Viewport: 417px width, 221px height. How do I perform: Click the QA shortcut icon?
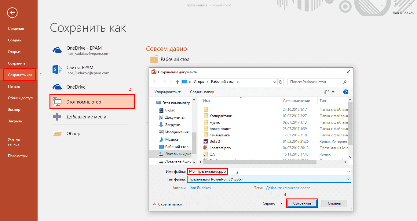(x=206, y=154)
